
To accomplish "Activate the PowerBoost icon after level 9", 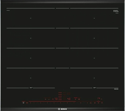I will point(91,103).
